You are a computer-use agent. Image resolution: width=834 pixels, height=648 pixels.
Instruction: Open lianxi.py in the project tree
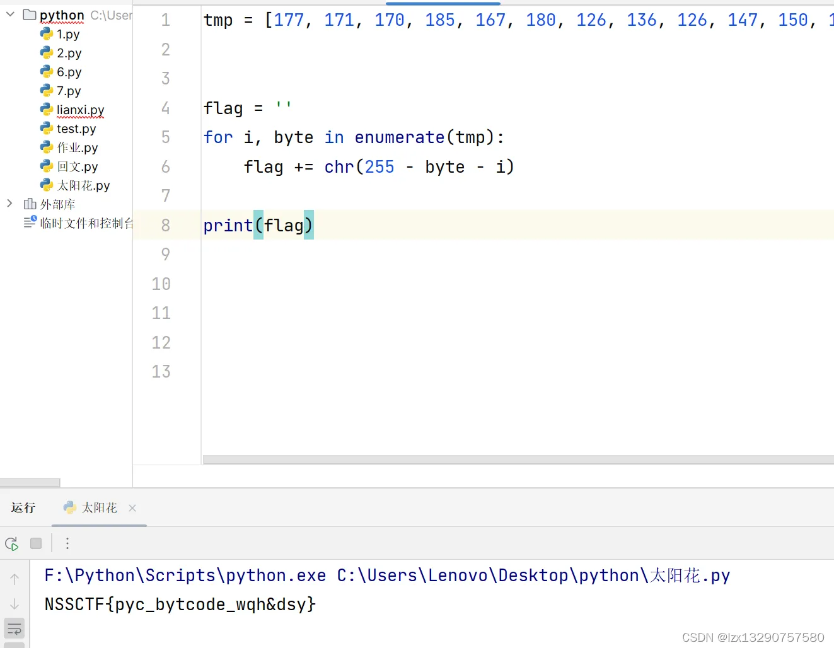(81, 110)
